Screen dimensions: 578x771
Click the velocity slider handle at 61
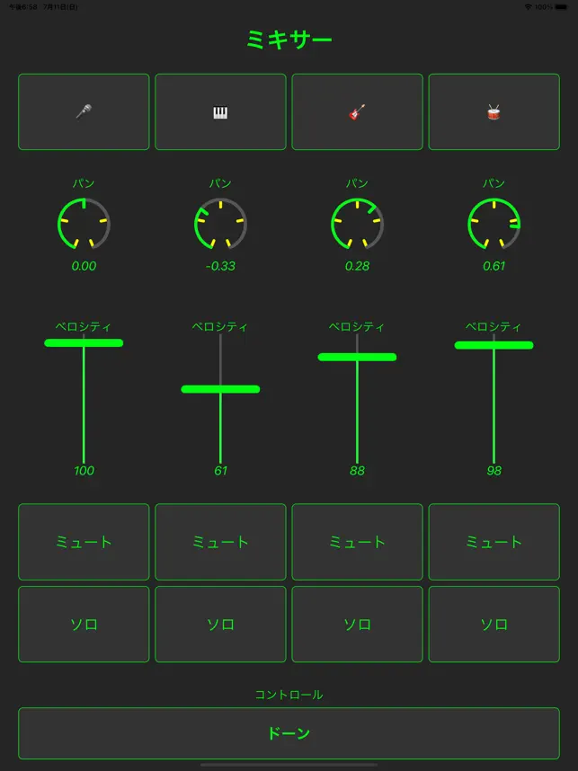(x=220, y=389)
